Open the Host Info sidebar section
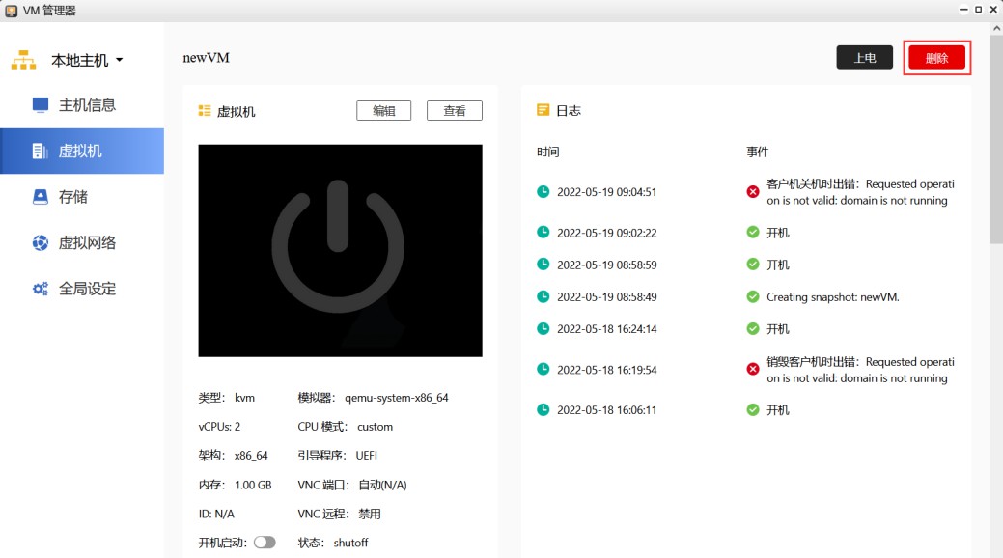 click(x=87, y=105)
